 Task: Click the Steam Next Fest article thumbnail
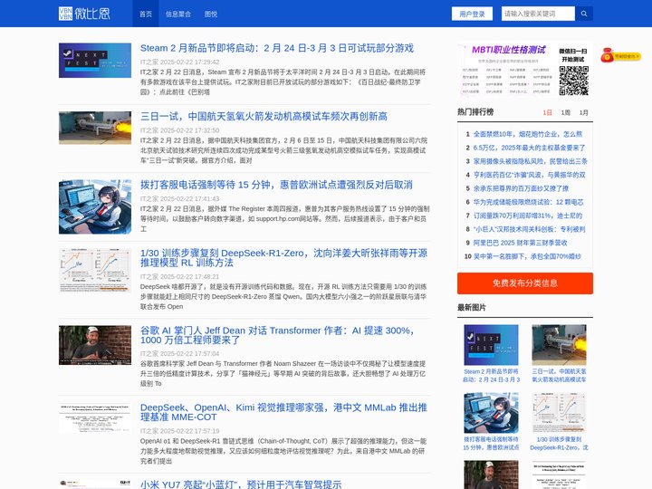point(95,61)
